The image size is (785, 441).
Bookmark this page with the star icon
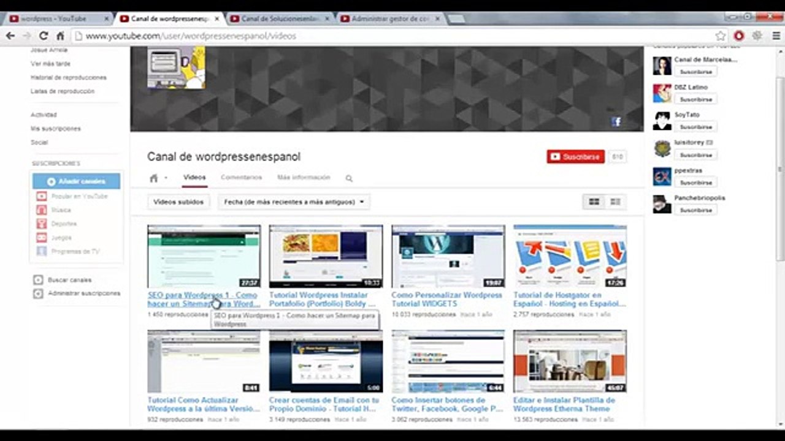[721, 36]
